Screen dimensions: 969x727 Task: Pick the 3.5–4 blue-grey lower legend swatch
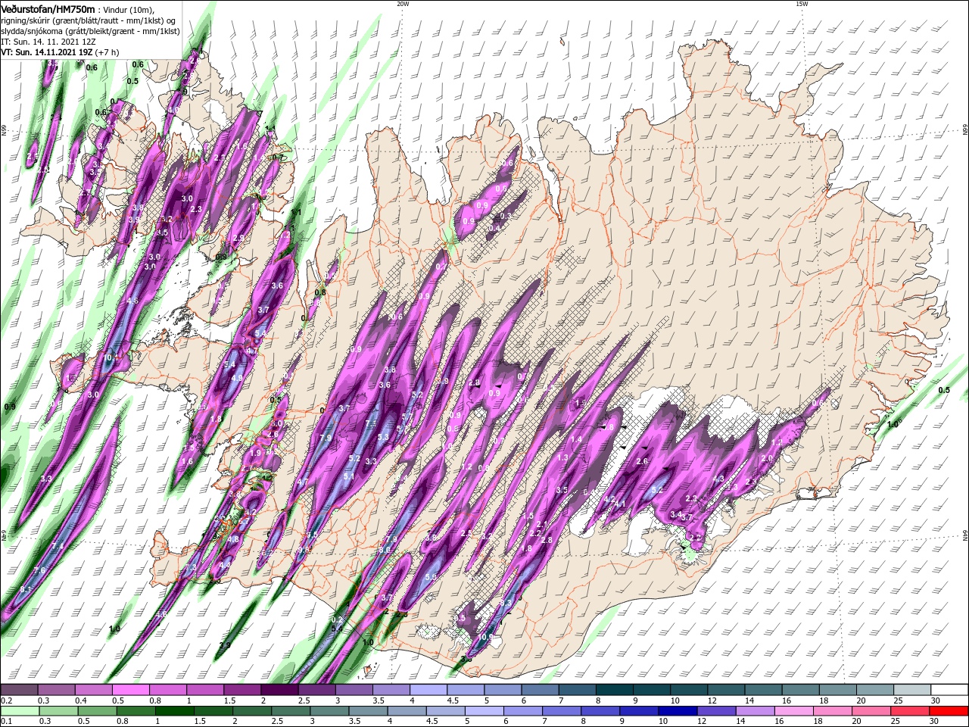(369, 710)
